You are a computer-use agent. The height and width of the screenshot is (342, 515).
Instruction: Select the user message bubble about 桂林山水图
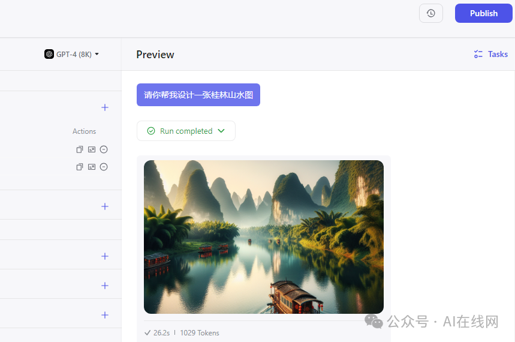[x=198, y=95]
